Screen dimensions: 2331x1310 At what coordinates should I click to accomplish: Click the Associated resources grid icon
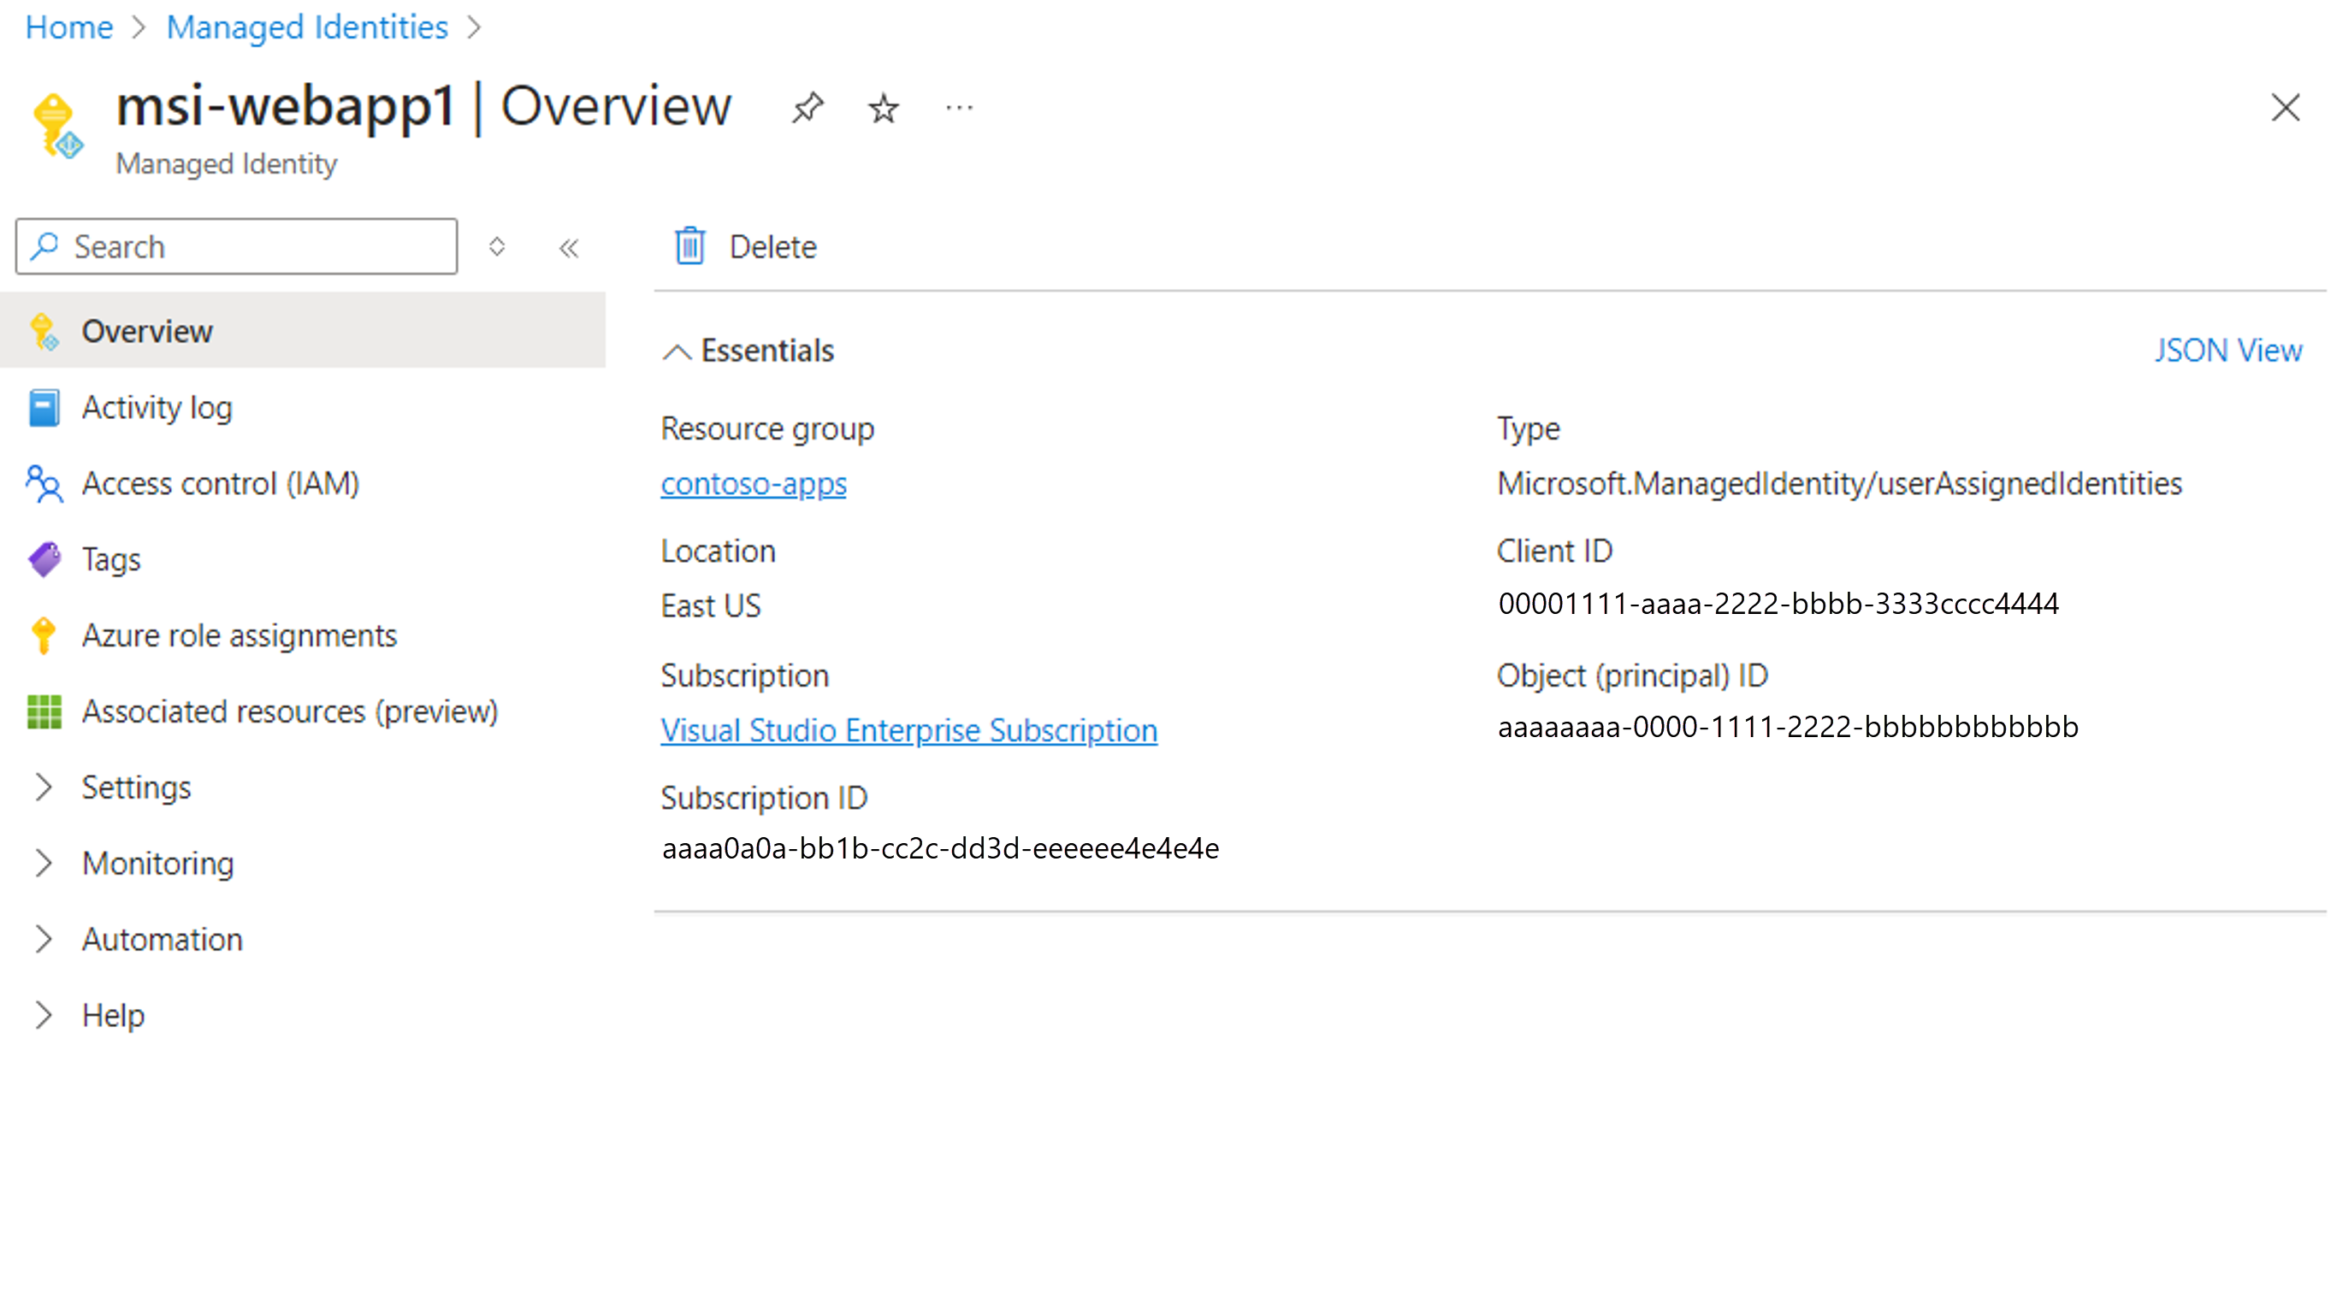tap(42, 711)
